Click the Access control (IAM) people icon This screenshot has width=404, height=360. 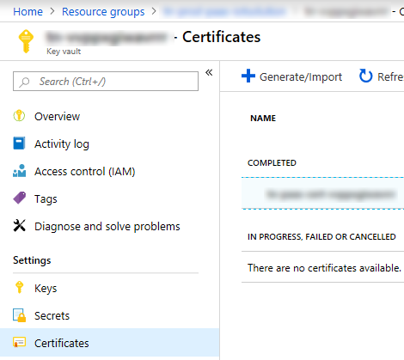click(x=19, y=171)
